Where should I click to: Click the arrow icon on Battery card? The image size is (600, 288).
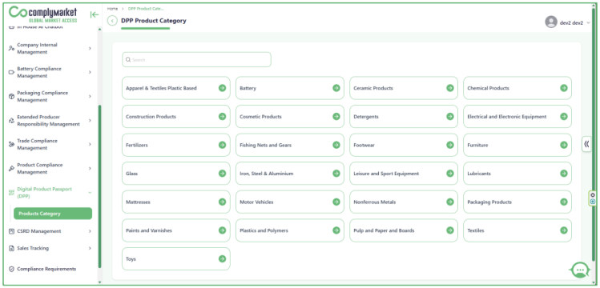coord(336,88)
